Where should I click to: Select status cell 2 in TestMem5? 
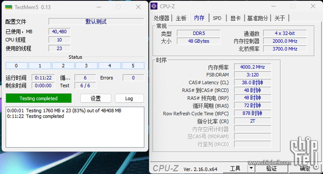(63, 66)
